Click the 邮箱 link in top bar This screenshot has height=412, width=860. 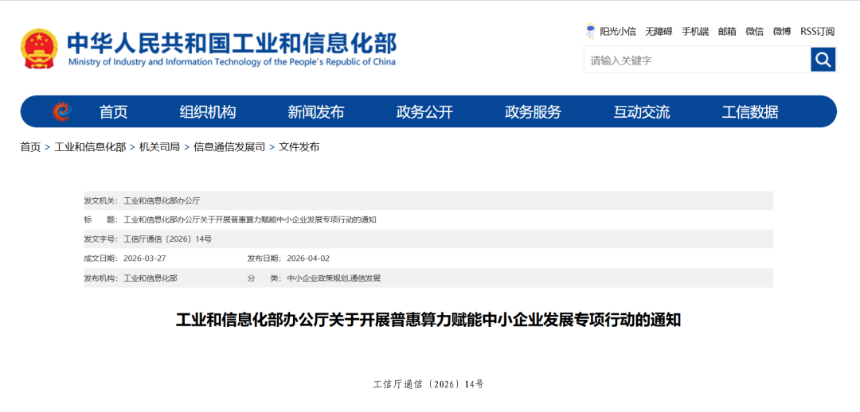(727, 32)
